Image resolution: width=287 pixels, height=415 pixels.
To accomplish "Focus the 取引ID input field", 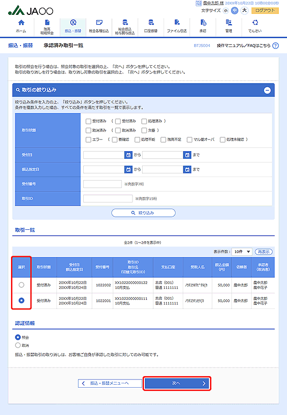I will click(x=108, y=199).
